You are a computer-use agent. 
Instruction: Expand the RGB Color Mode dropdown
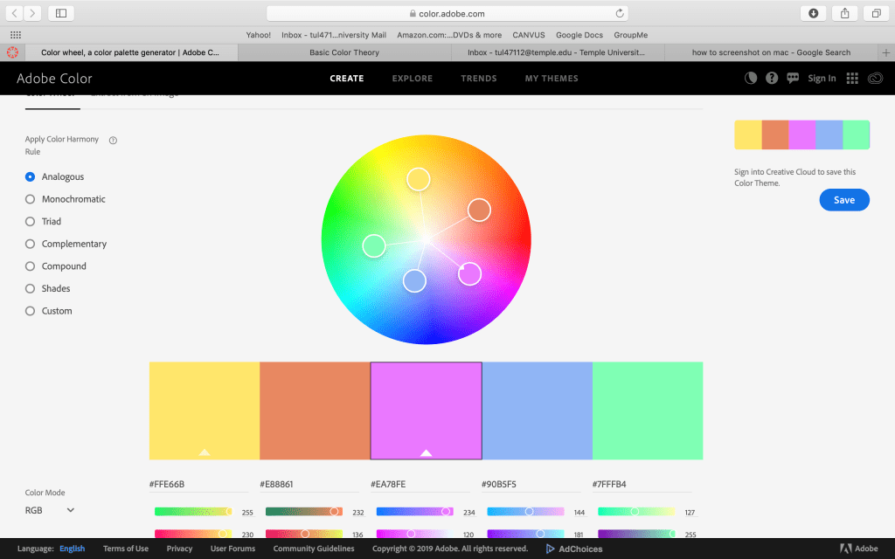[49, 510]
